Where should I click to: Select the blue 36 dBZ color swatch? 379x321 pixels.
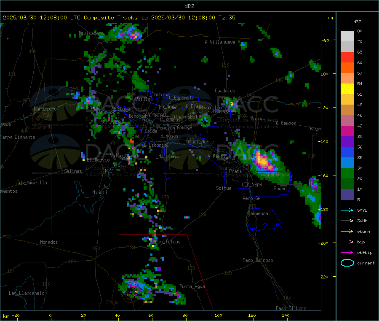tap(347, 152)
